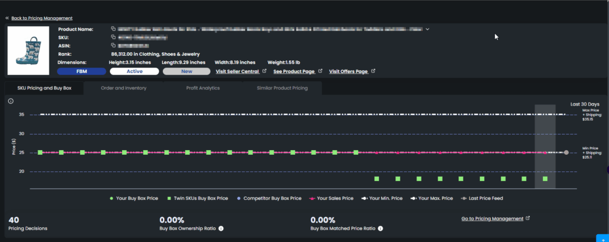Click the blue scroll-to-top arrow button
Screen dimensions: 609x242
(602, 238)
